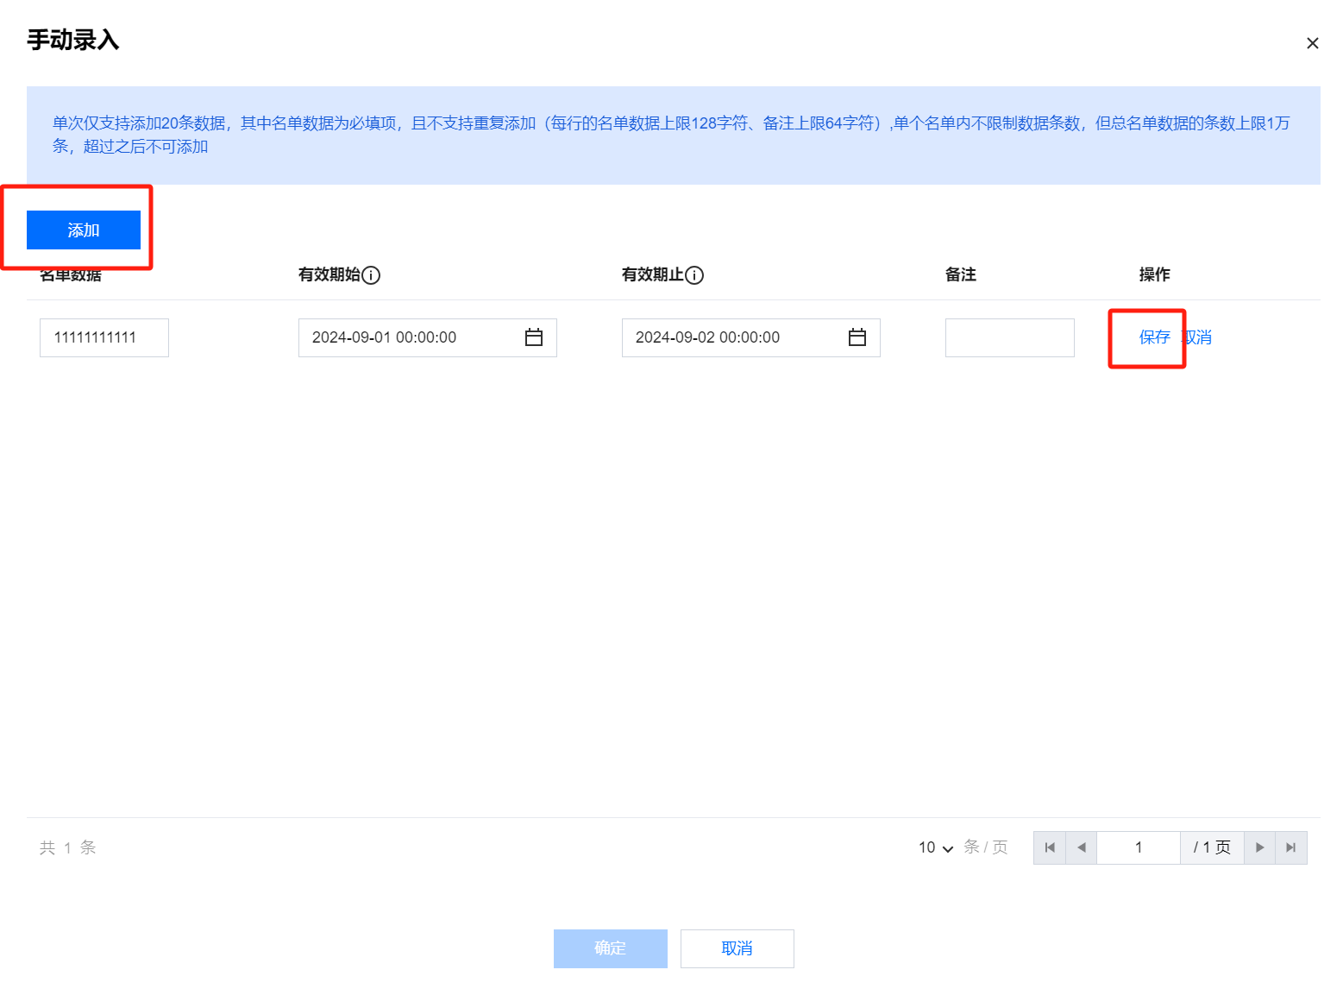Open the 10 条/页 page size dropdown

(936, 847)
